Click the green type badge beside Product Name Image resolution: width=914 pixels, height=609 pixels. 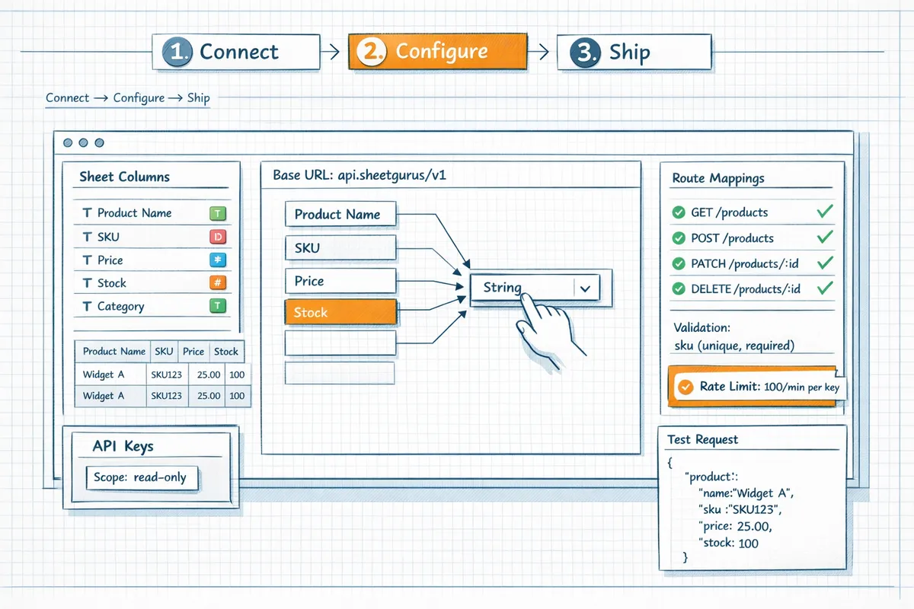217,214
